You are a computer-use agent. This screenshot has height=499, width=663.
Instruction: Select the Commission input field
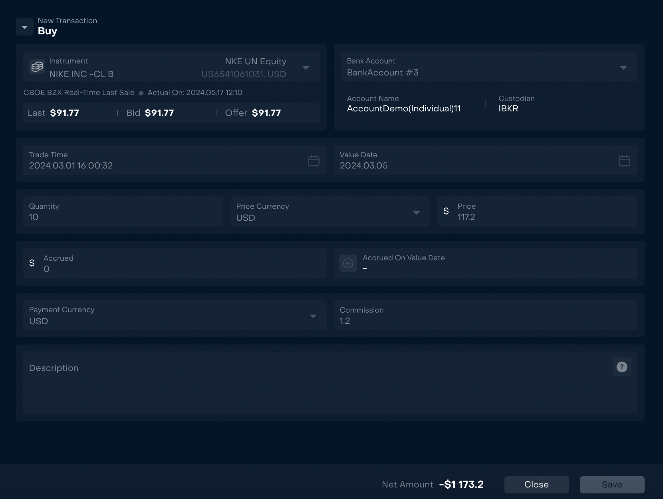485,321
